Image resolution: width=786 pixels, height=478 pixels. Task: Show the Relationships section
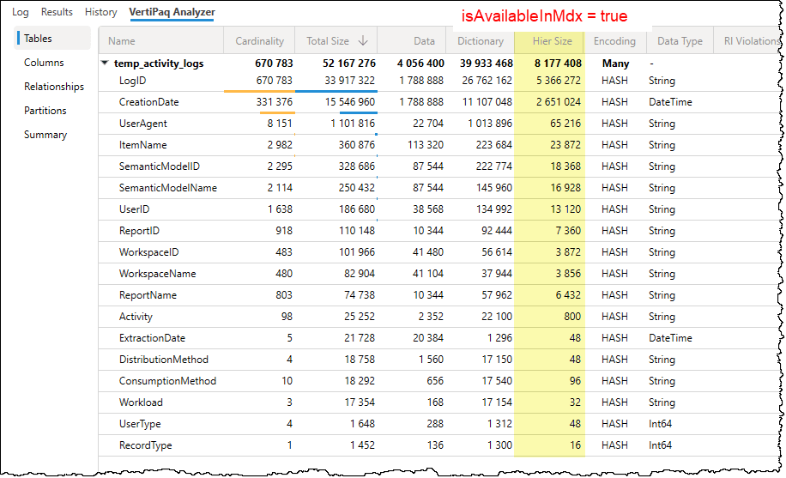[53, 87]
